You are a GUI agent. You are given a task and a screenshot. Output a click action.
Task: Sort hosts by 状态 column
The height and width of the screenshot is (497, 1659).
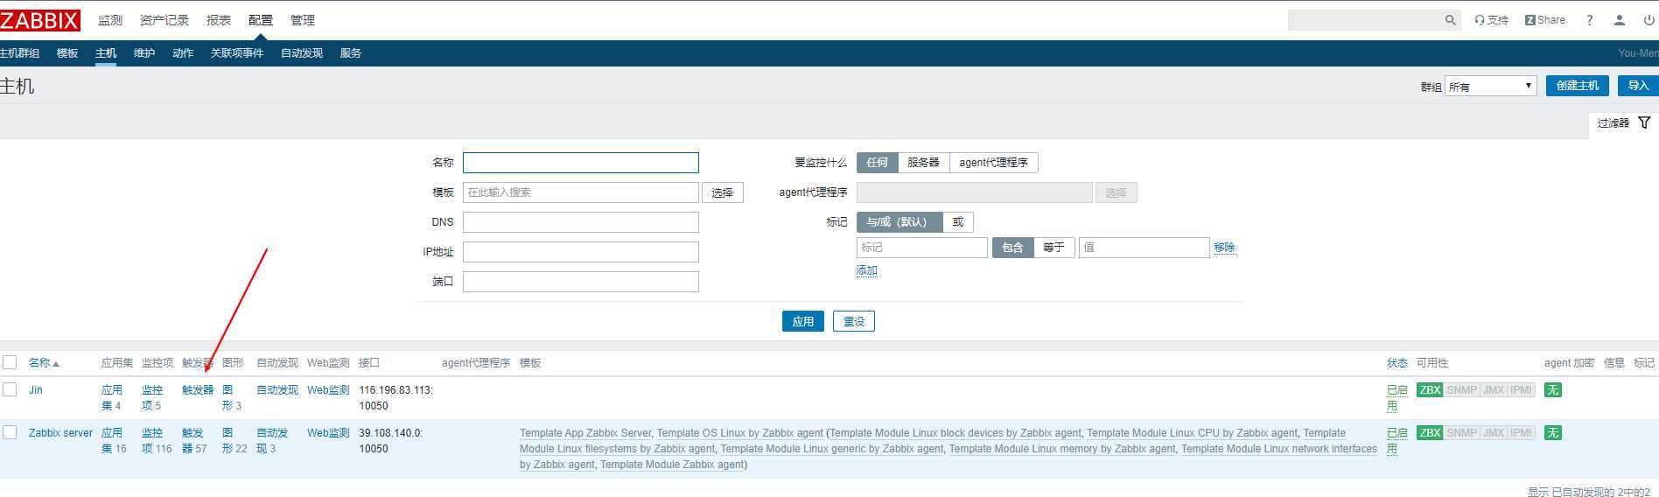tap(1397, 363)
